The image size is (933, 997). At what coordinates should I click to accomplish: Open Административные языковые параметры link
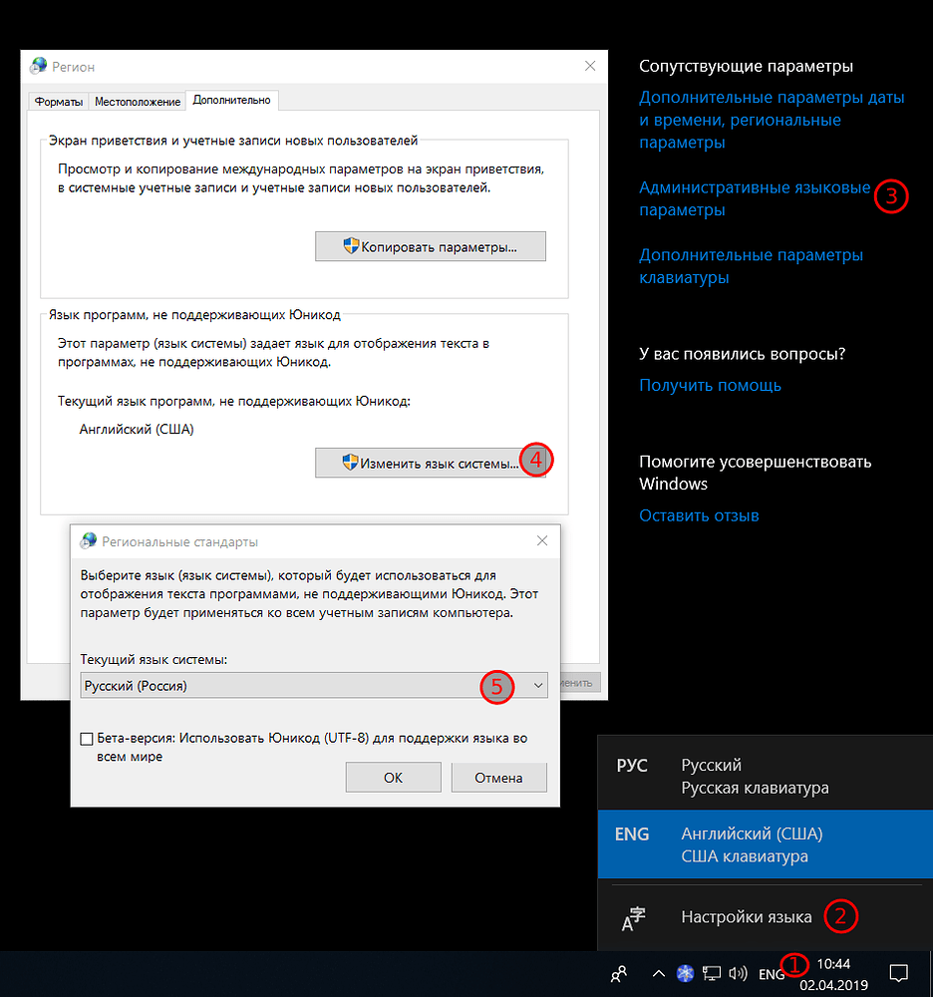pyautogui.click(x=755, y=198)
